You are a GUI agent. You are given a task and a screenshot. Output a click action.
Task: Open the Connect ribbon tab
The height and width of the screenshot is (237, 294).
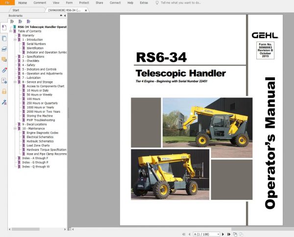(115, 2)
